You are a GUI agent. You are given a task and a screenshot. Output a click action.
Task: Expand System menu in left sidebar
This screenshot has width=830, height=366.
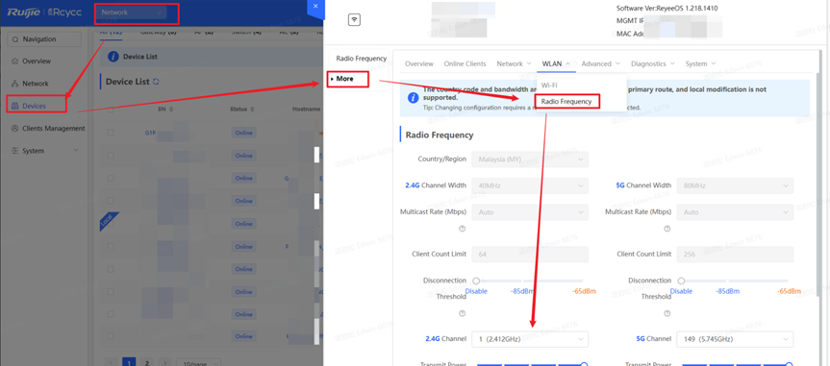click(44, 151)
